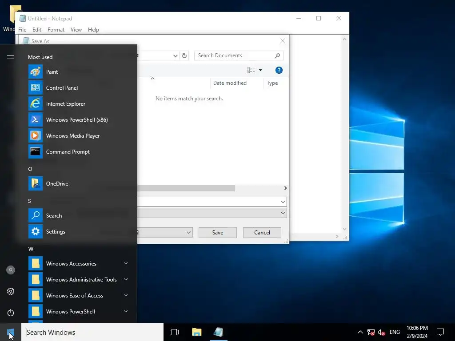Screen dimensions: 455x341
Task: Click the hamburger menu at Start top
Action: pos(11,57)
